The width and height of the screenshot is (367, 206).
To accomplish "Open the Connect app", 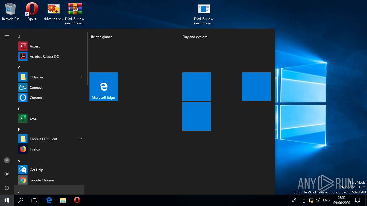I will tap(51, 87).
